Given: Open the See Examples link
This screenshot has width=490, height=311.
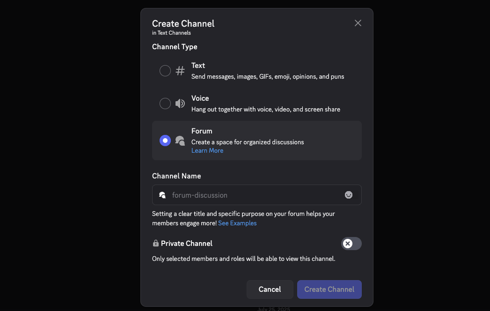Looking at the screenshot, I should [x=237, y=223].
